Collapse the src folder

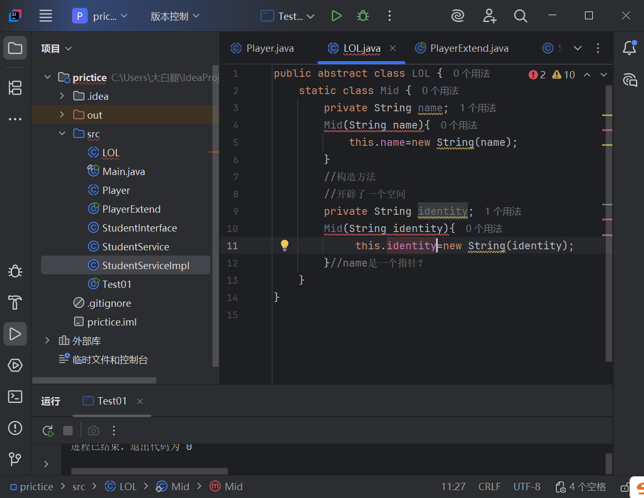pyautogui.click(x=62, y=134)
